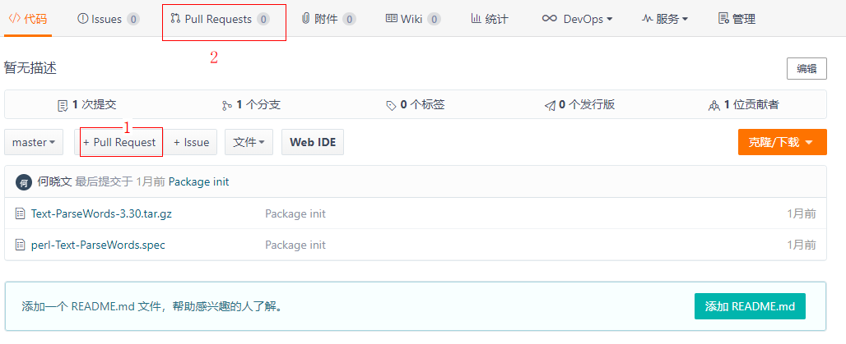The image size is (846, 344).
Task: Open the 代码 code tab
Action: [x=27, y=19]
